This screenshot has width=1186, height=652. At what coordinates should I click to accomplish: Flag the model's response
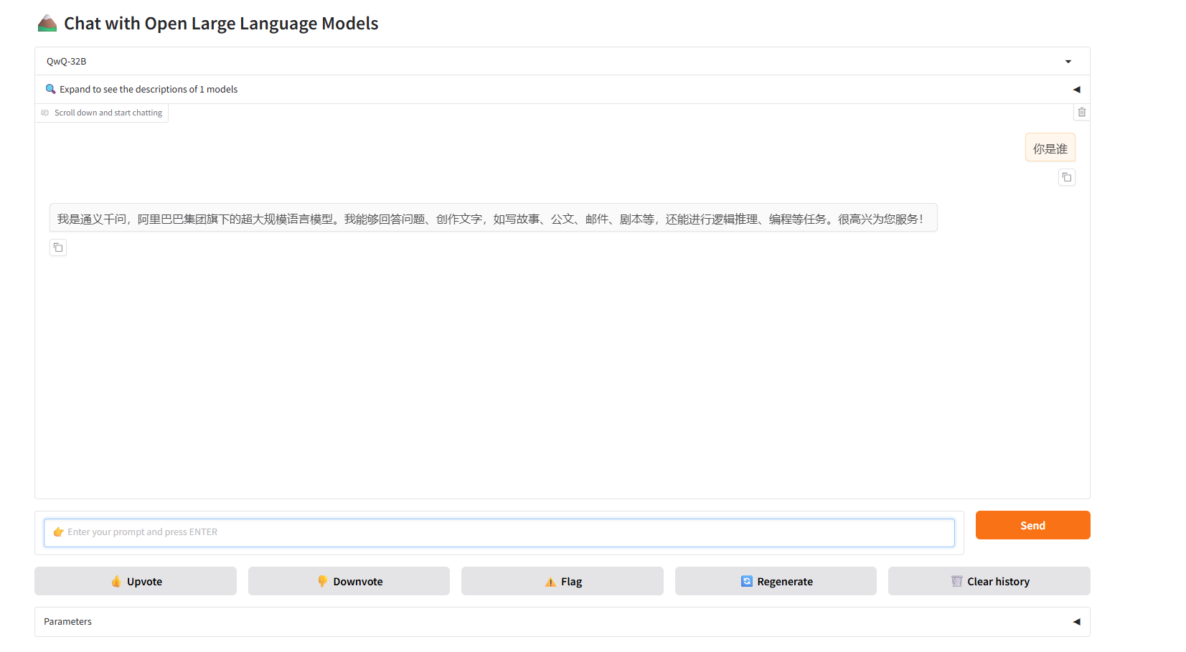coord(563,581)
